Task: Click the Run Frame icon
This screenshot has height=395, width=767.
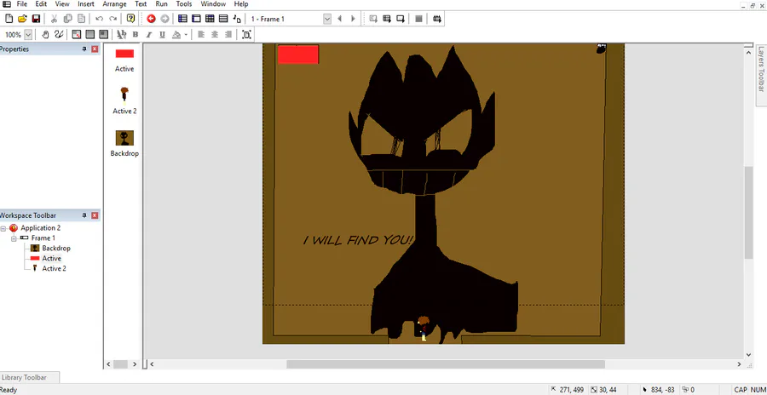Action: click(x=401, y=19)
